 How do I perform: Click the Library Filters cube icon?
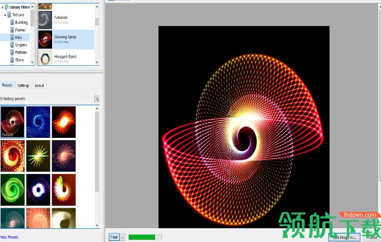[x=6, y=7]
